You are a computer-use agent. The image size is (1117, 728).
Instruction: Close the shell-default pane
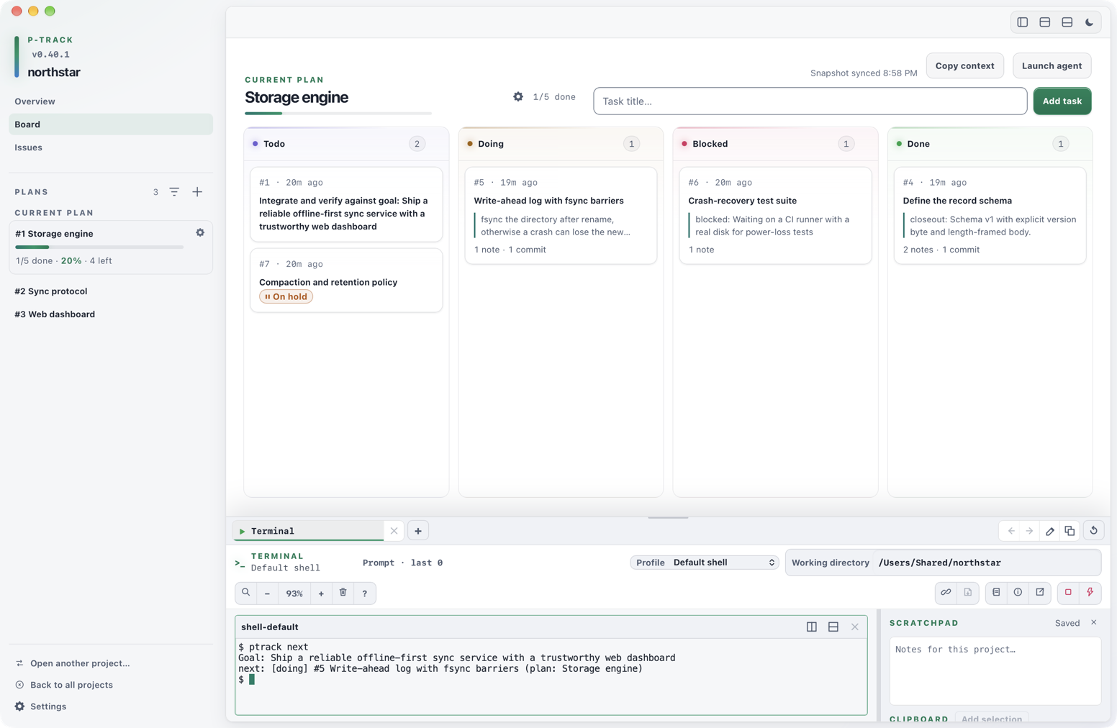855,627
